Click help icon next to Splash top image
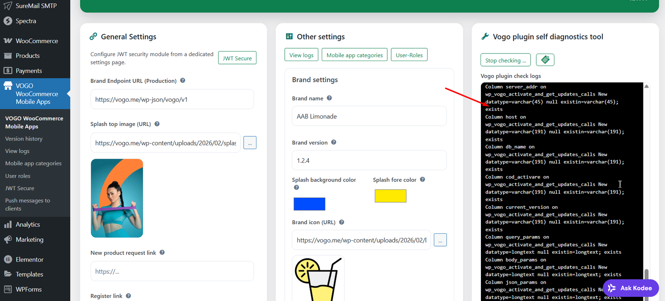Image resolution: width=665 pixels, height=301 pixels. pyautogui.click(x=157, y=124)
